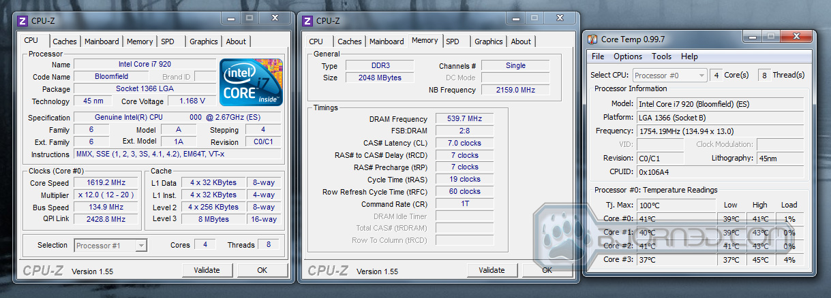Click FSB:DRAM ratio value 2:8
This screenshot has height=298, width=831.
[x=465, y=131]
